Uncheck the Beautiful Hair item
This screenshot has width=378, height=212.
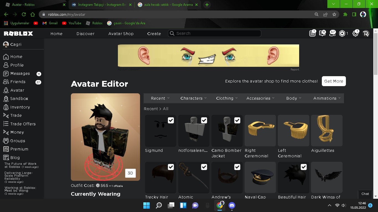pos(304,167)
